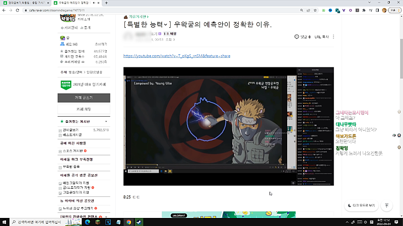Open Chrome profile avatar
This screenshot has height=226, width=403.
click(384, 10)
